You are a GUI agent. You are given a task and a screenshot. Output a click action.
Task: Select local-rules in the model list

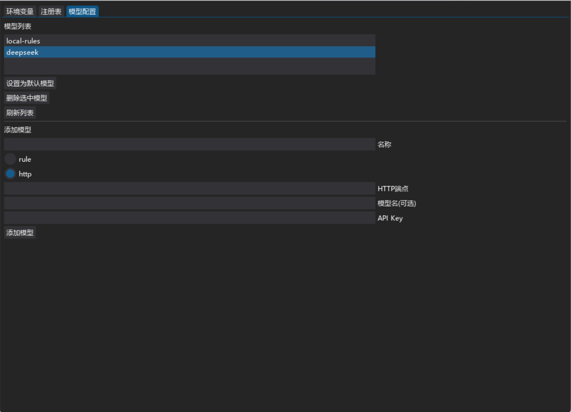pyautogui.click(x=190, y=41)
